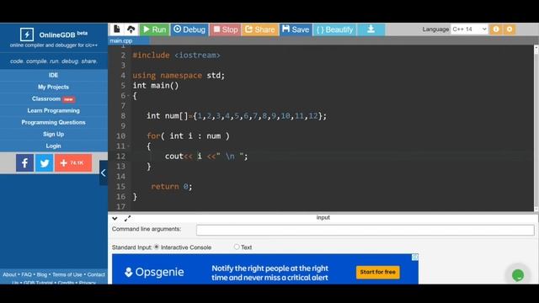
Task: Collapse the input panel with the down chevron
Action: click(x=115, y=218)
